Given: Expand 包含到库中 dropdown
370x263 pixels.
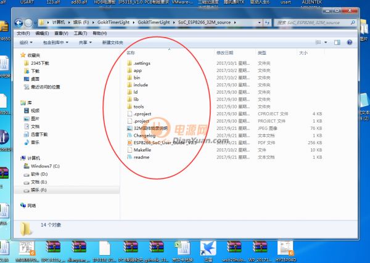Looking at the screenshot, I should 55,42.
